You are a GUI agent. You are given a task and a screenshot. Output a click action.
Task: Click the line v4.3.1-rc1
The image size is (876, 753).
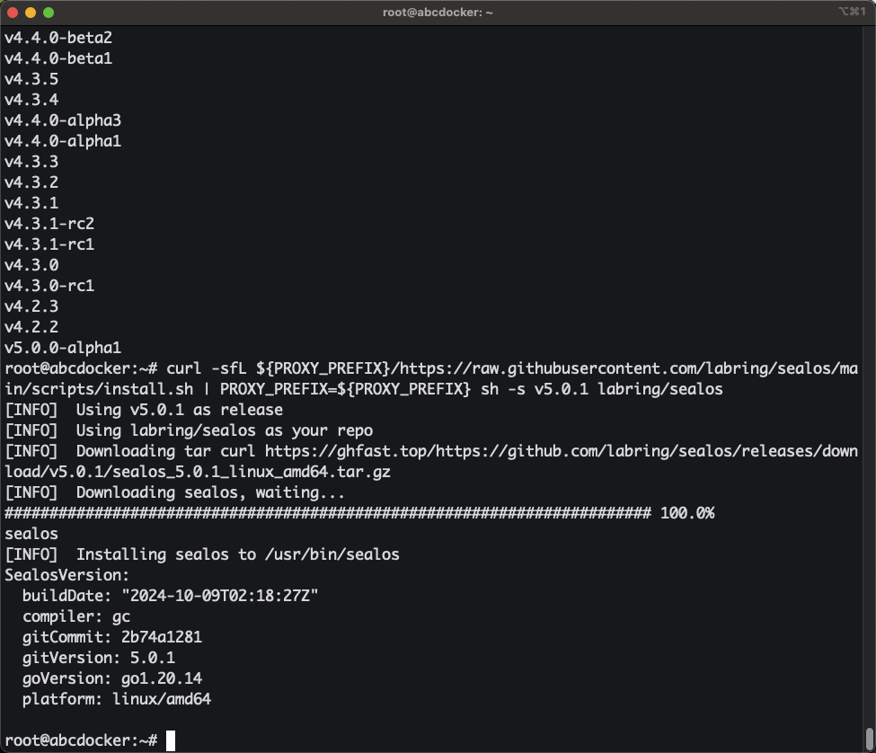pos(49,244)
